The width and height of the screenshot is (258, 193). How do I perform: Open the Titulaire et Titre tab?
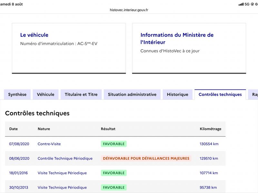(x=81, y=95)
